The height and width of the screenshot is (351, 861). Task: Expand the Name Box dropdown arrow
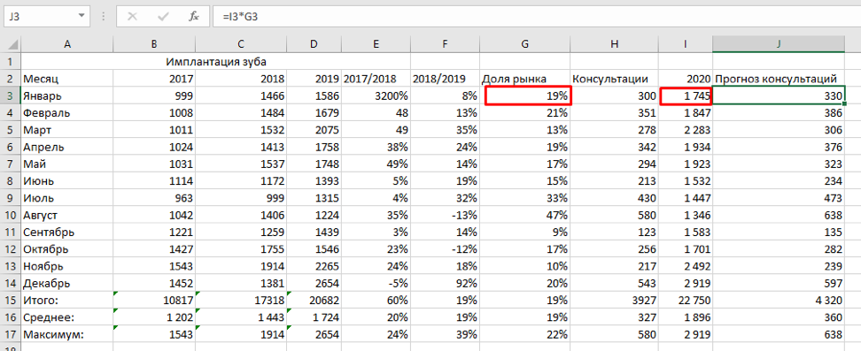coord(81,17)
